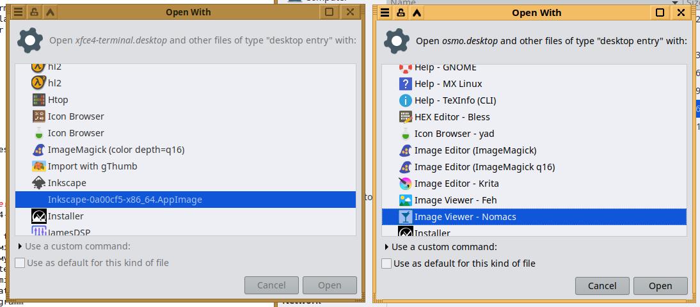Open window menu of osmo.desktop dialog
The width and height of the screenshot is (700, 307).
point(385,12)
